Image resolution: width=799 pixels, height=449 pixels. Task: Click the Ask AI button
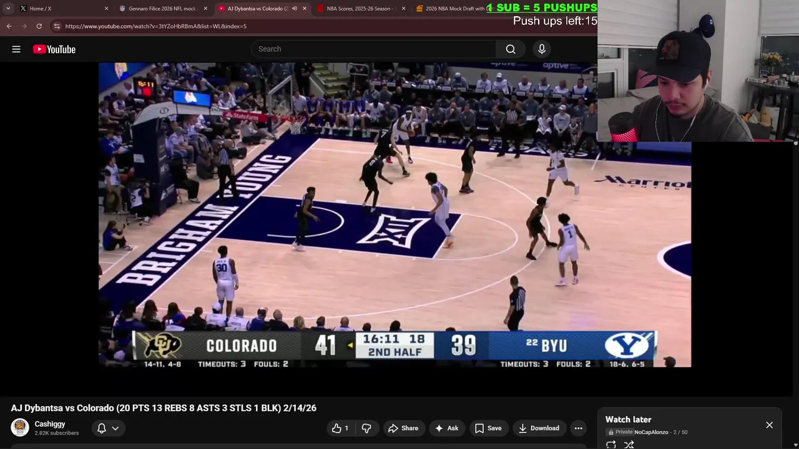tap(447, 428)
